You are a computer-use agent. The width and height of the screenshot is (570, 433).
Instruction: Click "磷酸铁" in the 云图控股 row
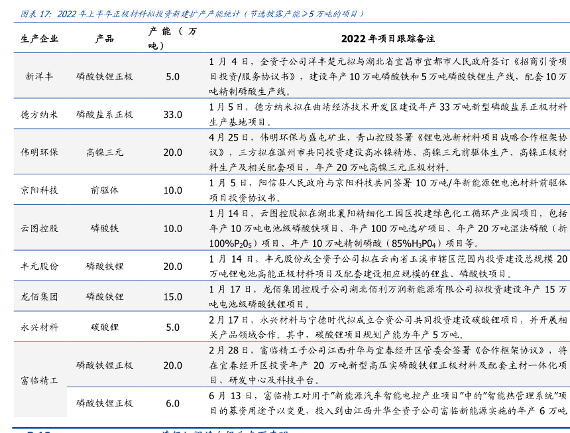pyautogui.click(x=105, y=228)
